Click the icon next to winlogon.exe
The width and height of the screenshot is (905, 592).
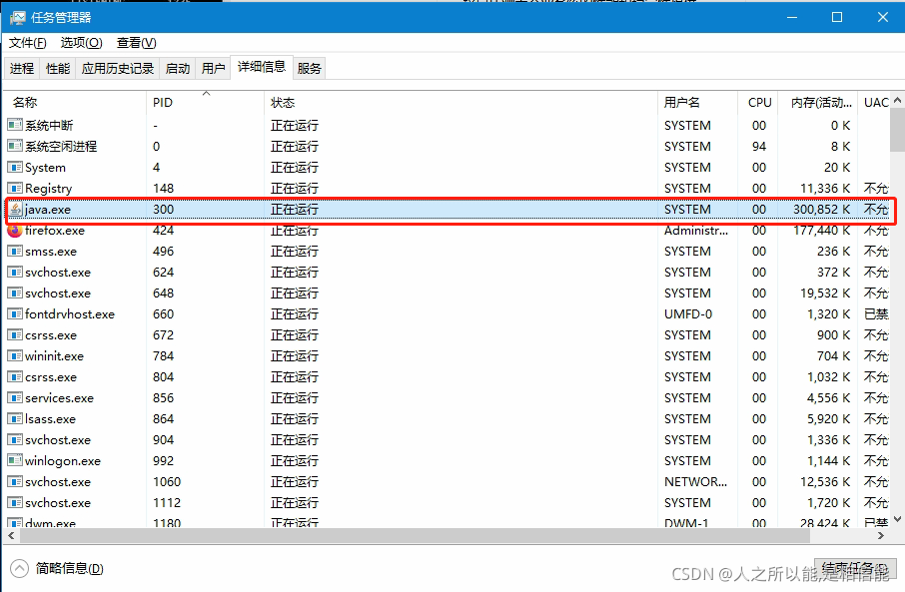(x=15, y=460)
